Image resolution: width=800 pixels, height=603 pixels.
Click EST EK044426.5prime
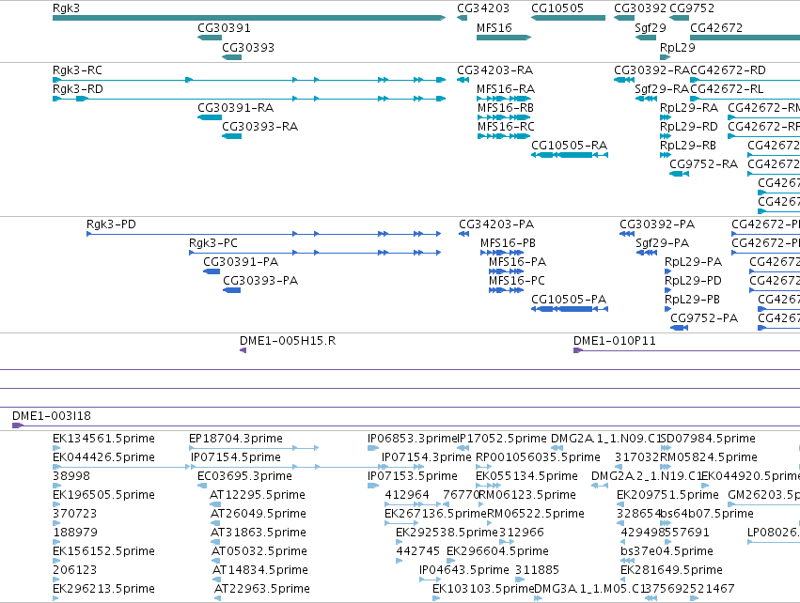pos(121,467)
